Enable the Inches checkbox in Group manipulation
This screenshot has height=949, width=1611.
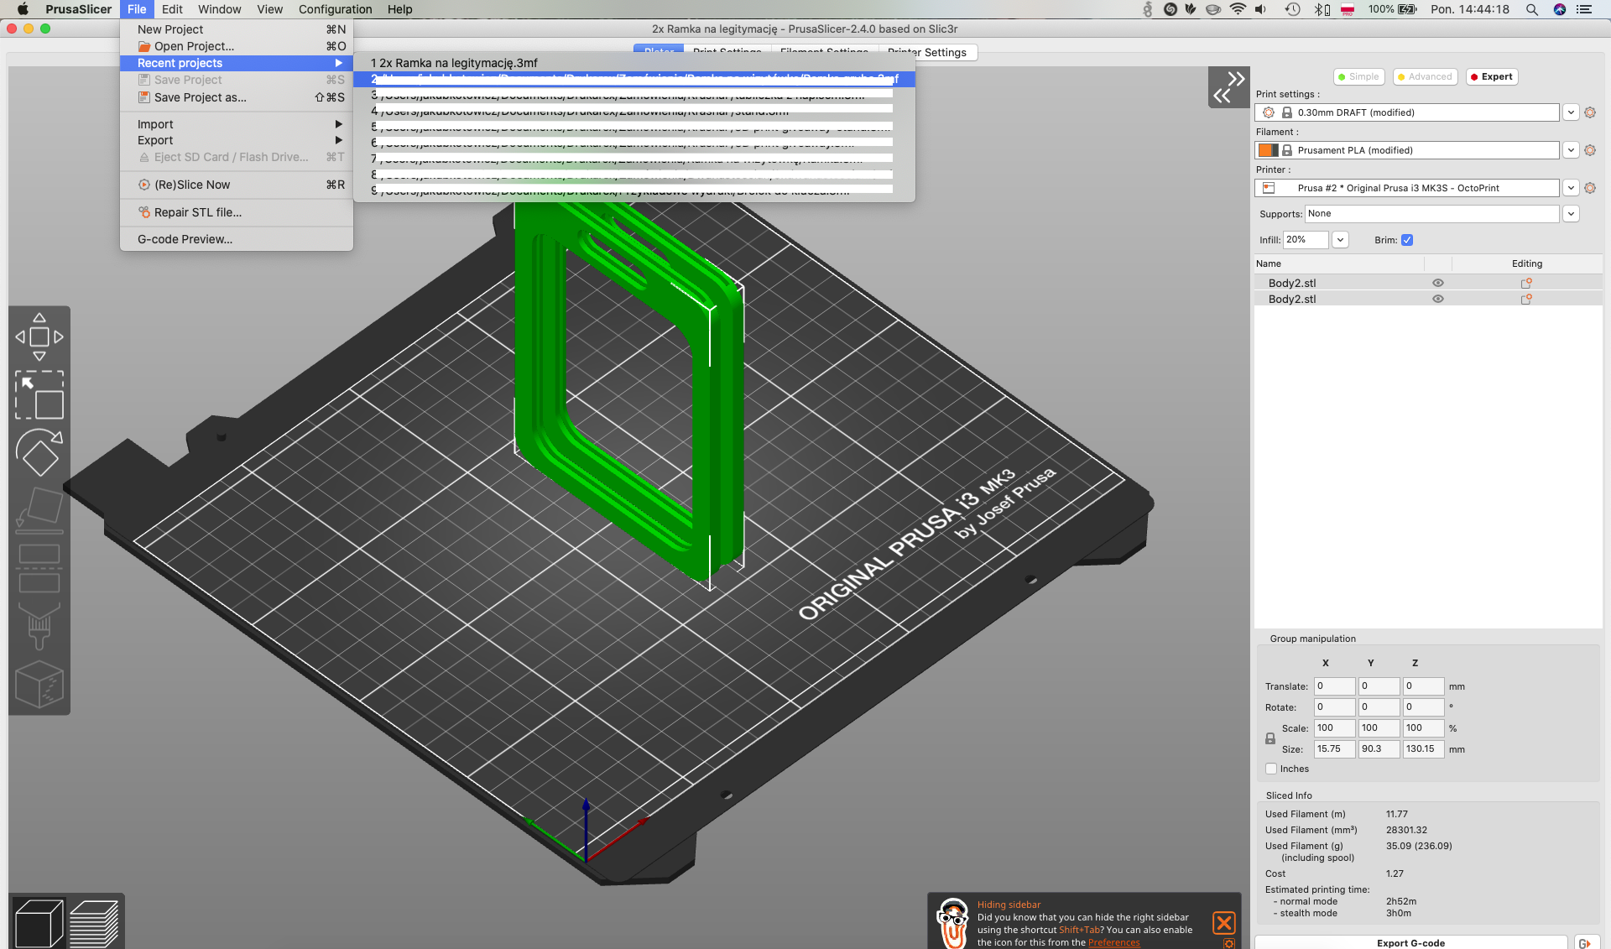pyautogui.click(x=1270, y=769)
